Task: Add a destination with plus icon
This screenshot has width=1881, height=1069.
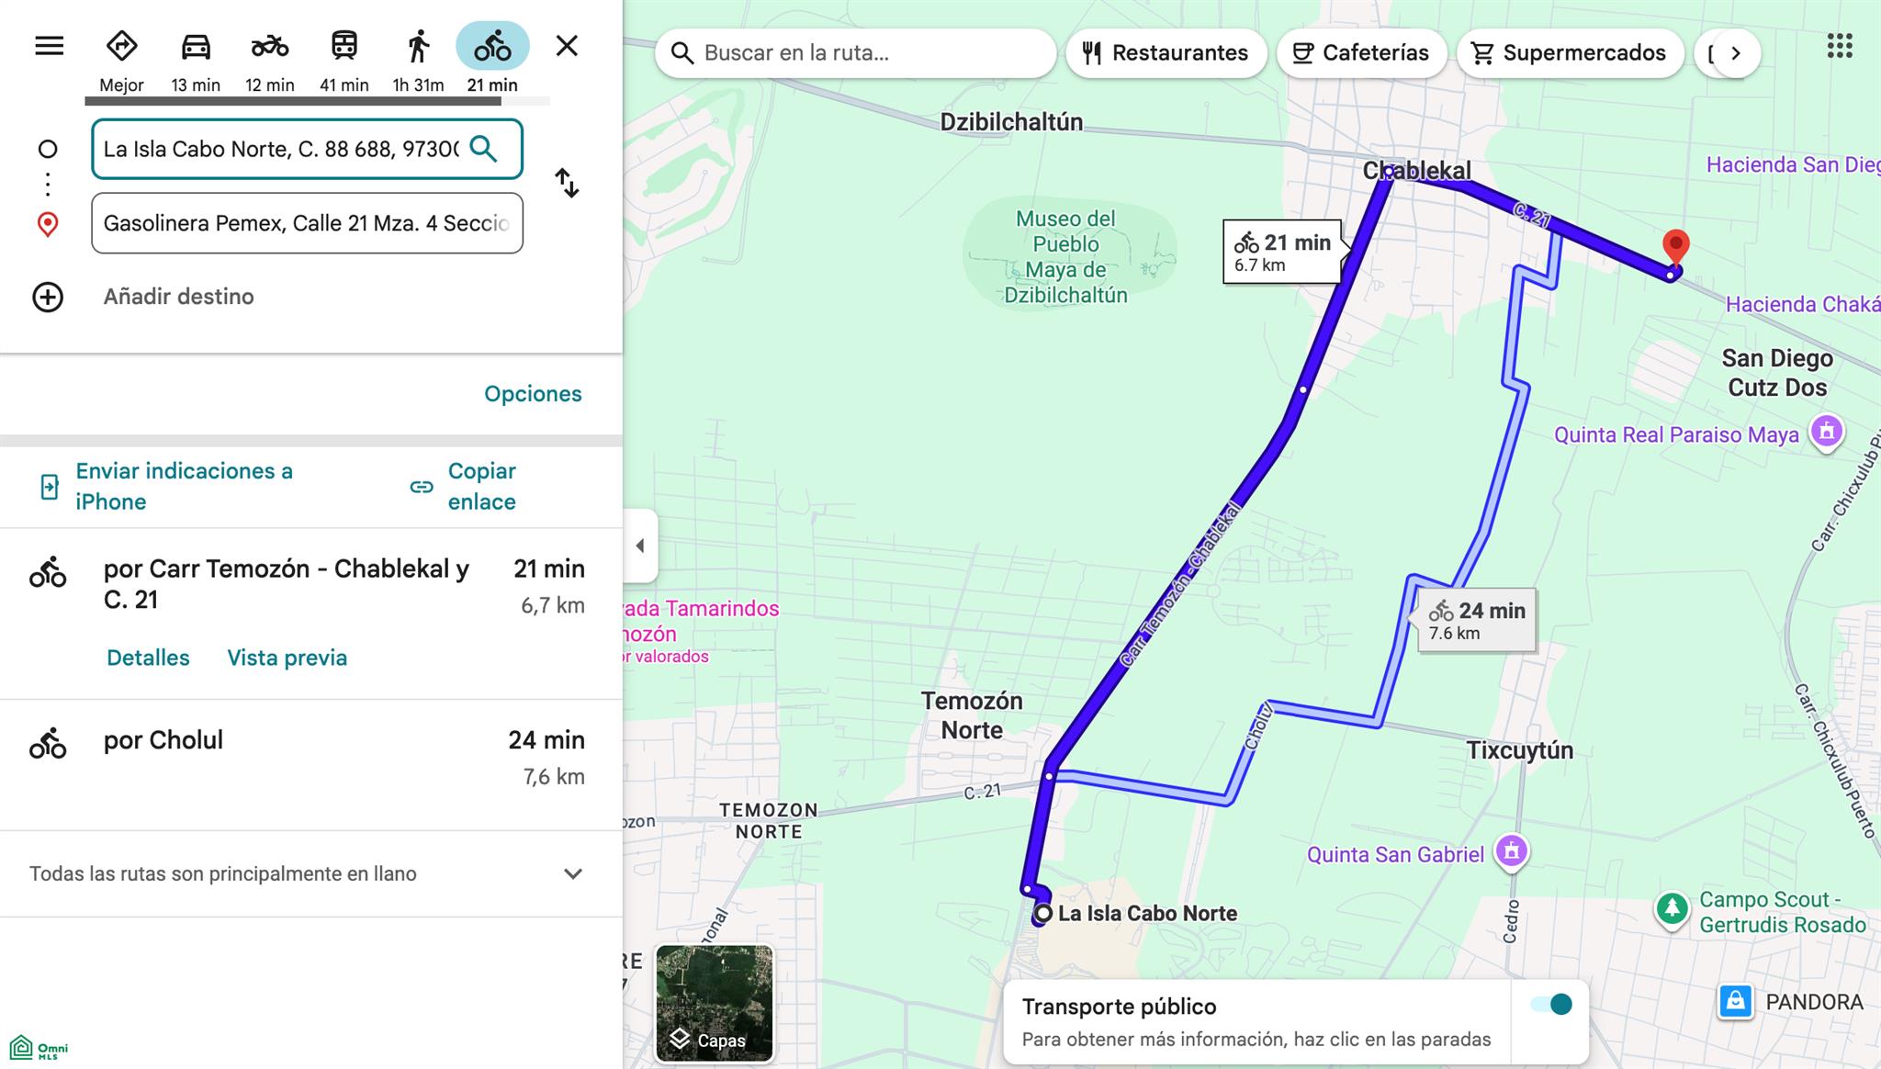Action: coord(48,298)
